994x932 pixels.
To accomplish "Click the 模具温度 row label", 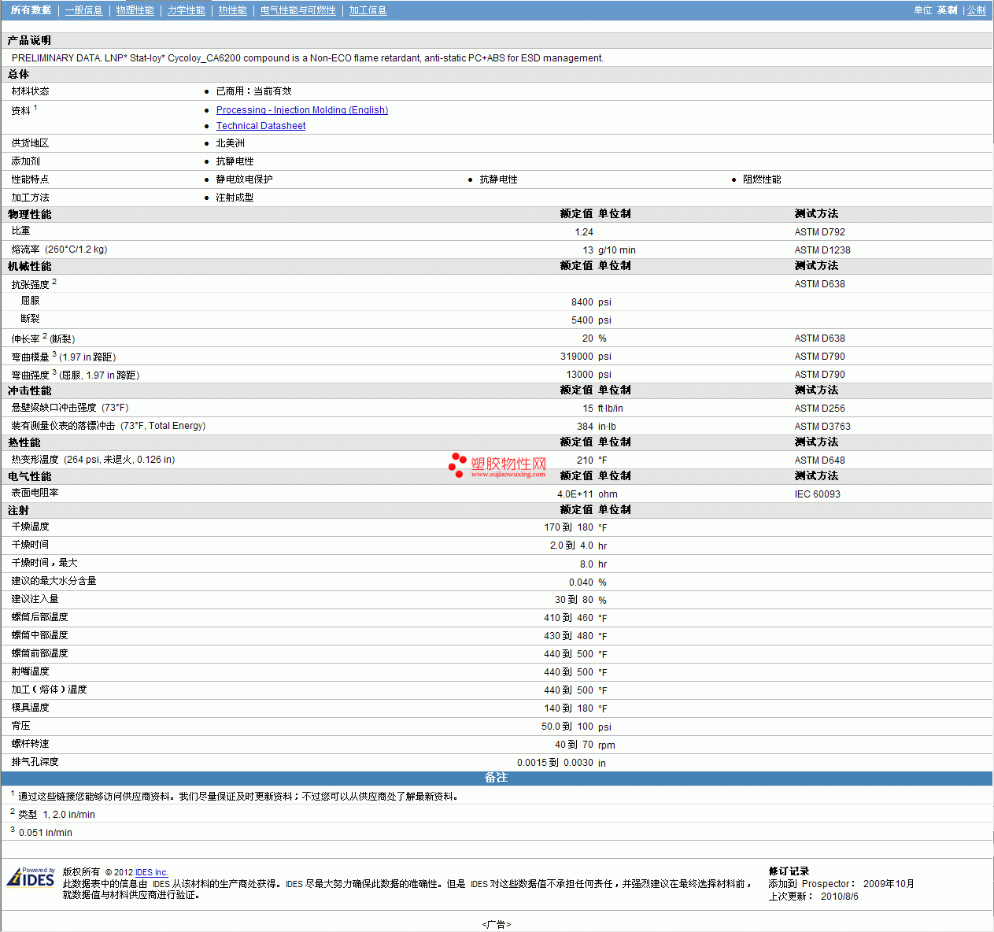I will [x=30, y=708].
